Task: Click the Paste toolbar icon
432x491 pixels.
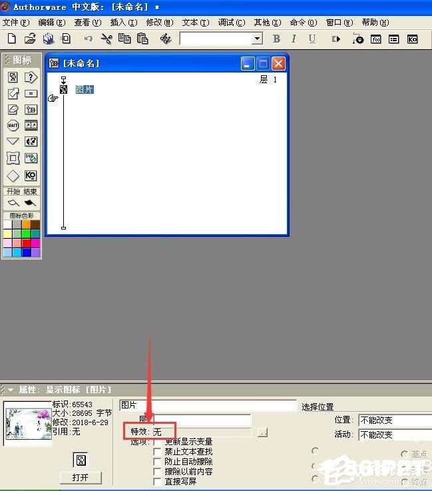Action: point(142,39)
